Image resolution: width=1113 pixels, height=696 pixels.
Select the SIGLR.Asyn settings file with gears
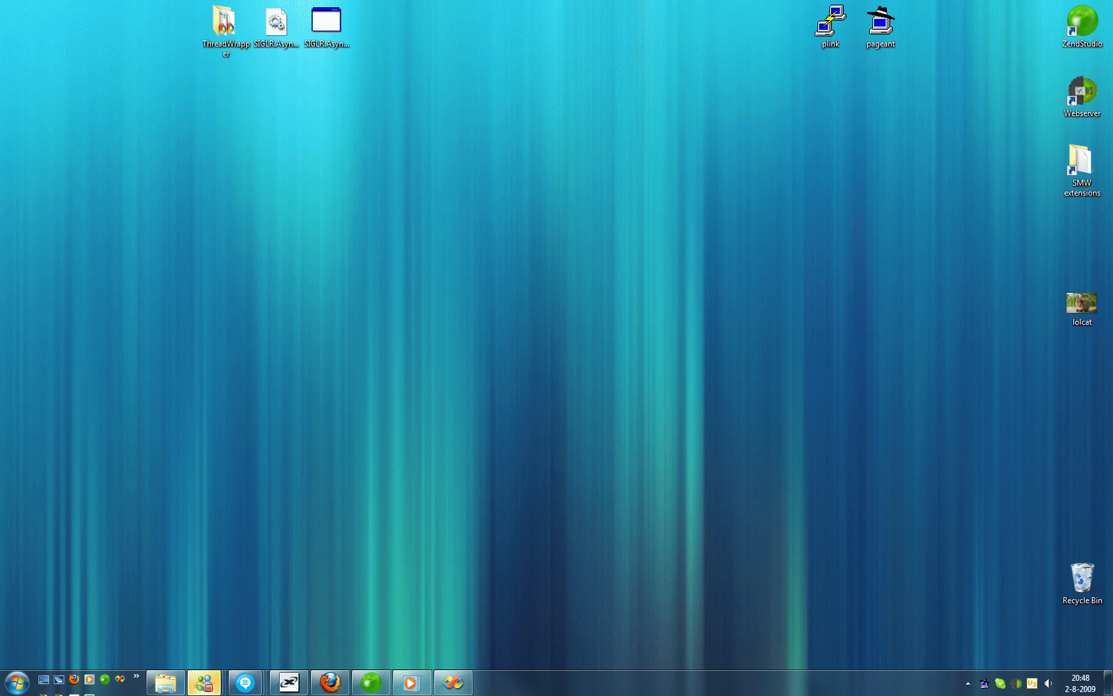click(276, 27)
